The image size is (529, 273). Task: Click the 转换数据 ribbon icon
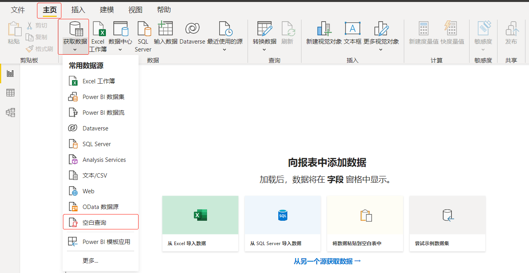click(264, 29)
